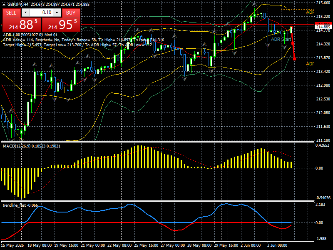333x250 pixels.
Task: Click the 0.42652 MACD scale value
Action: (322, 145)
